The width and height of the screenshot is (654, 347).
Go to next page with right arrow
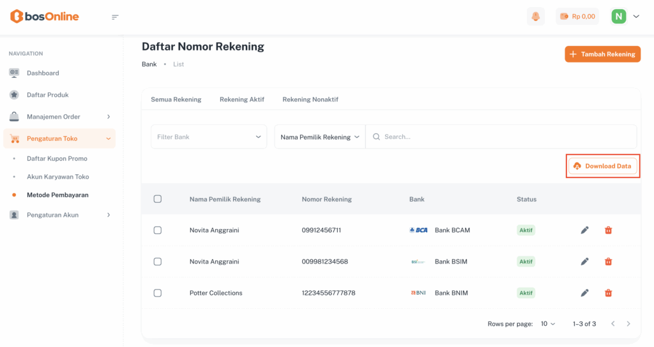coord(628,324)
